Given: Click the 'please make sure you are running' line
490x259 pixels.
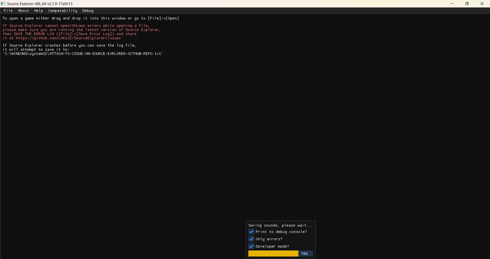Looking at the screenshot, I should pos(82,30).
